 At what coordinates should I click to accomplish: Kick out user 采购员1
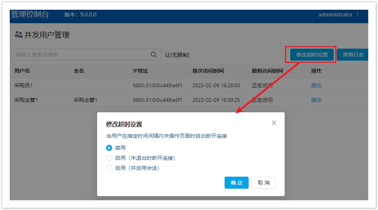click(x=316, y=85)
